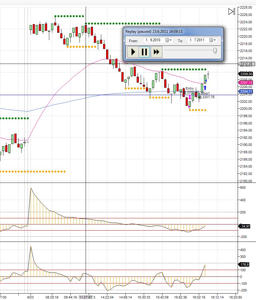The image size is (256, 300).
Task: Open the From date calendar dropdown
Action: click(x=169, y=40)
